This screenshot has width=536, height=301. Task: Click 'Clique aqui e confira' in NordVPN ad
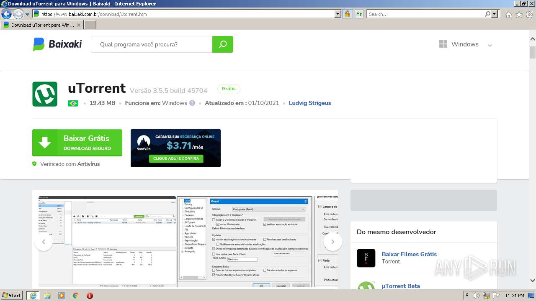point(176,158)
